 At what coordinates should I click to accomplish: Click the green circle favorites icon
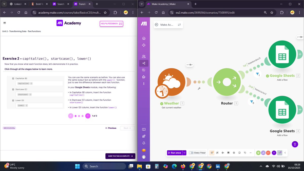pyautogui.click(x=258, y=153)
